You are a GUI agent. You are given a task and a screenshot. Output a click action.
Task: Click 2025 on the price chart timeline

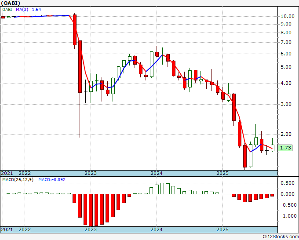click(x=222, y=173)
